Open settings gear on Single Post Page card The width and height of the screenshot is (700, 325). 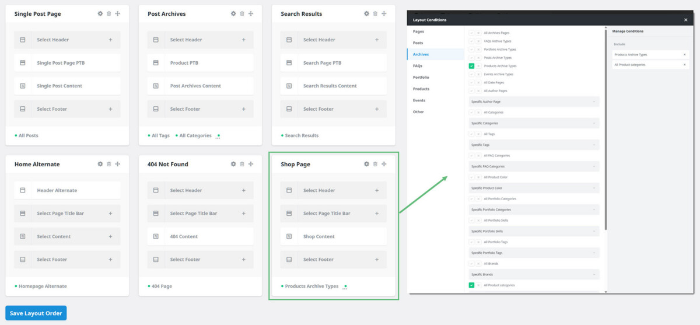point(100,13)
